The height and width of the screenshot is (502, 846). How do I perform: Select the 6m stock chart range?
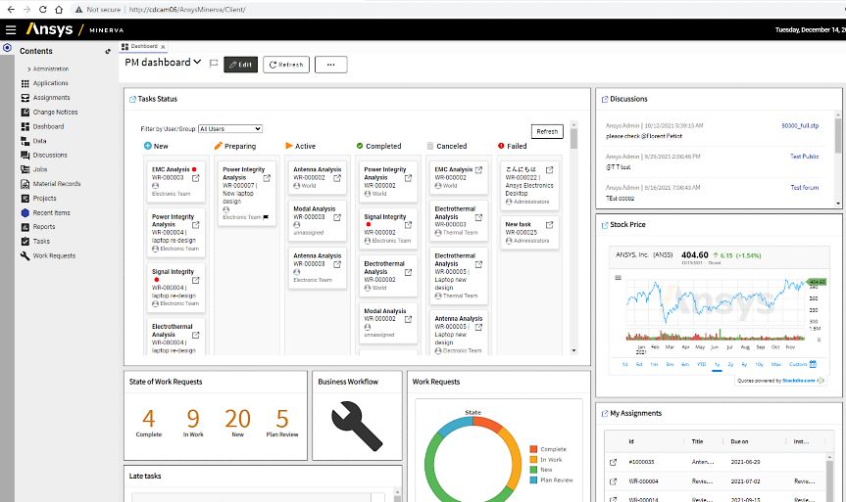point(684,365)
